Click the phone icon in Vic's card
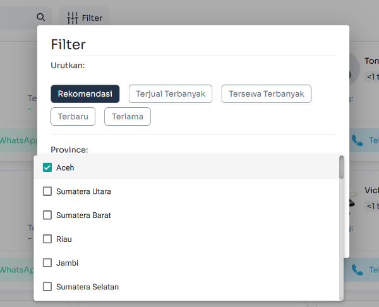This screenshot has height=307, width=379. (x=358, y=270)
